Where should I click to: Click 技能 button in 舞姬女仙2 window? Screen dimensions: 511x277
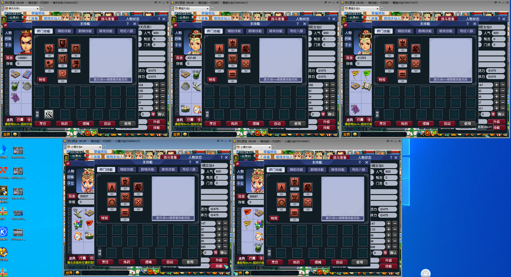point(326,128)
